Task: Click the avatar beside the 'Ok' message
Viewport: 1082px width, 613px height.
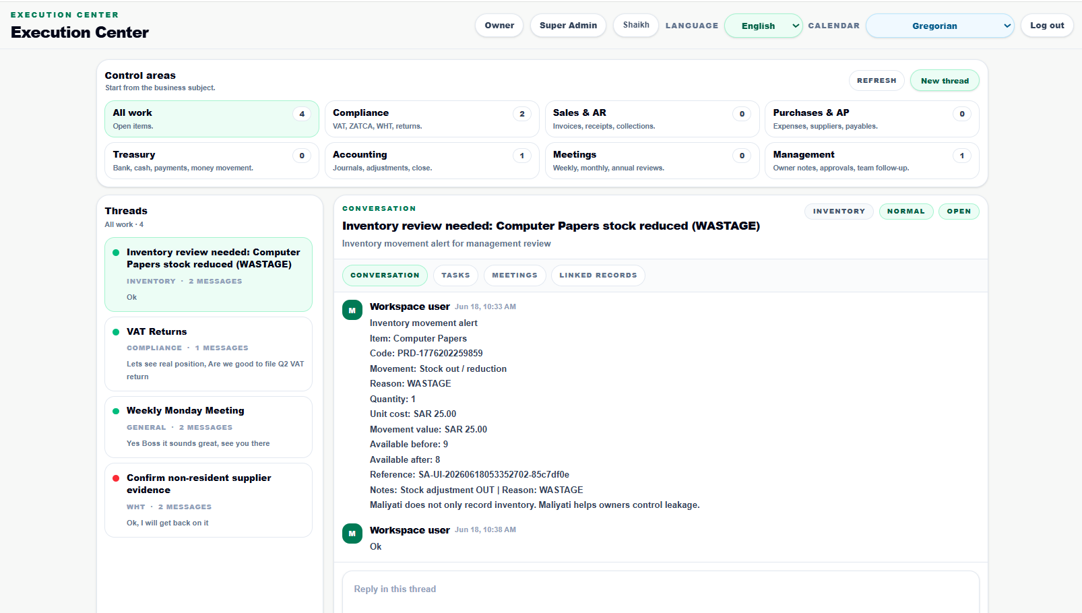Action: (x=352, y=534)
